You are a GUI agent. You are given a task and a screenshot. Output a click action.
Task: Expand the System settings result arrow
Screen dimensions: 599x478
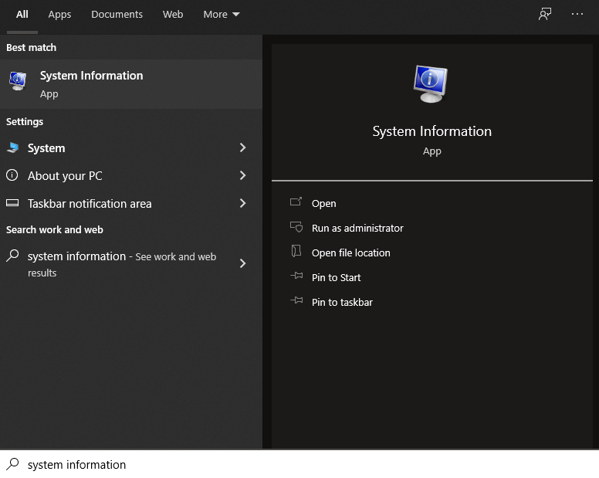(x=242, y=148)
